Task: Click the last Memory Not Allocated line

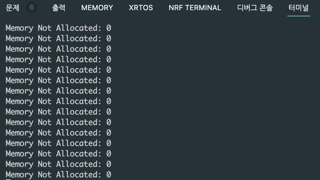Action: (x=58, y=175)
